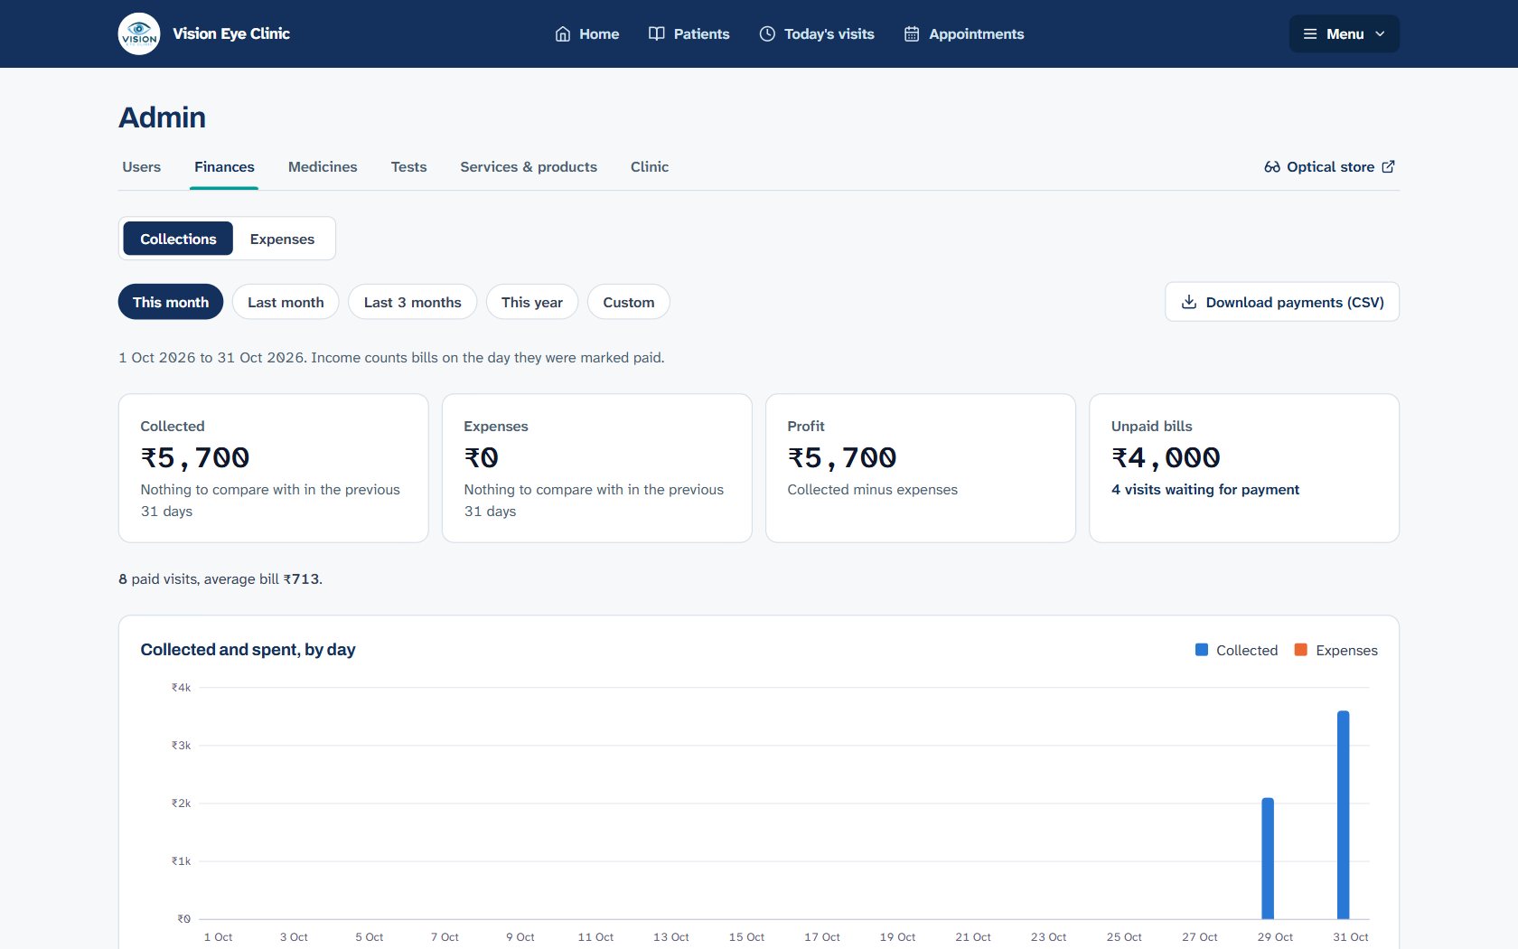Image resolution: width=1518 pixels, height=949 pixels.
Task: Click the Profit ₹5,700 amount
Action: pos(842,458)
